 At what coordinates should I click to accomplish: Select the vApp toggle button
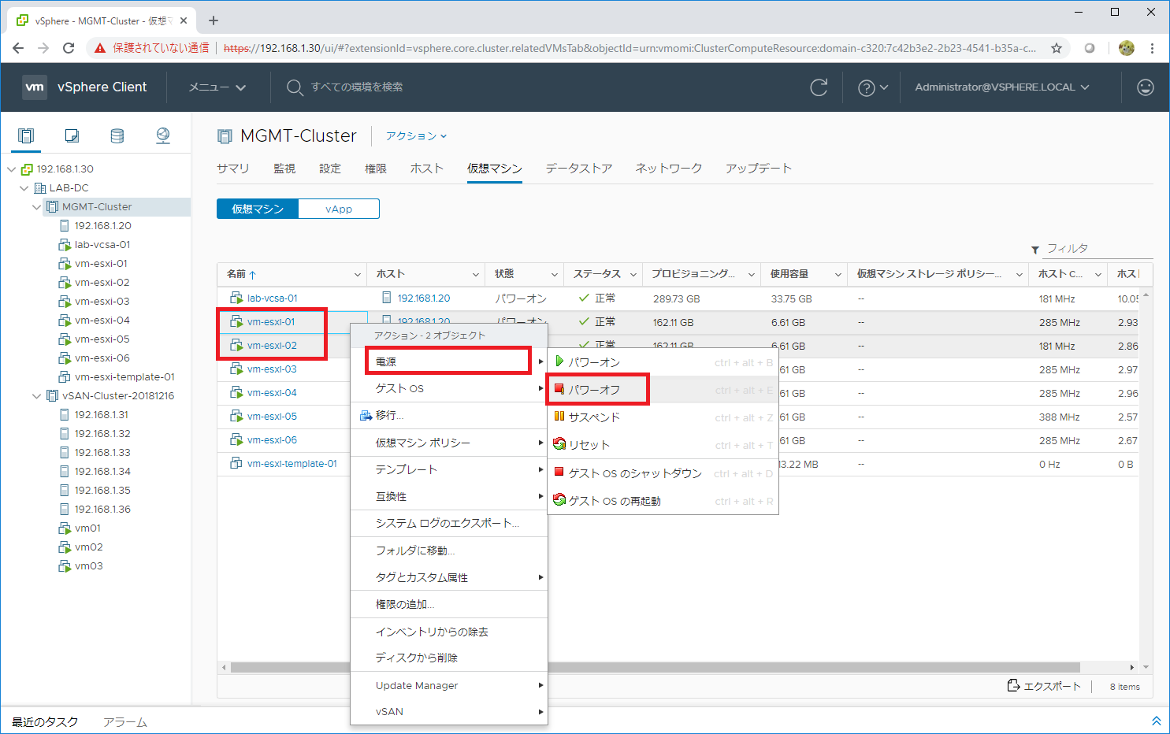(x=339, y=209)
